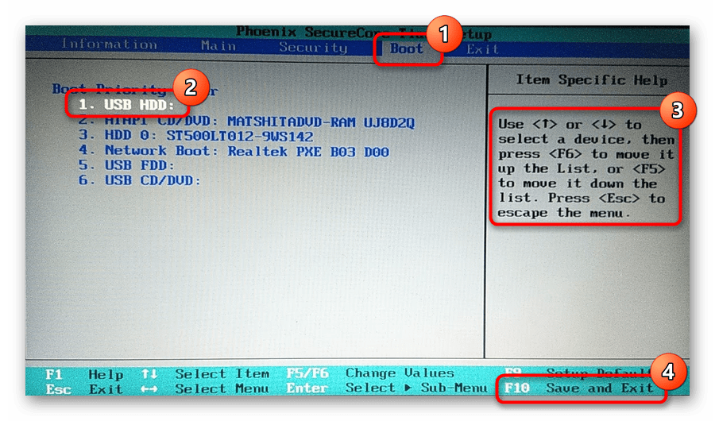Go to the Security tab
This screenshot has height=421, width=715.
click(x=313, y=47)
